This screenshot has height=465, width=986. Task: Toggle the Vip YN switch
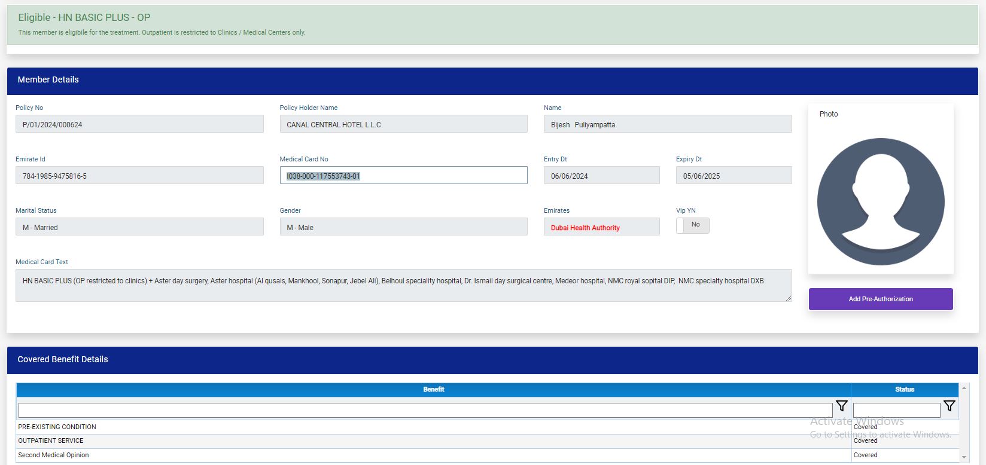coord(692,225)
